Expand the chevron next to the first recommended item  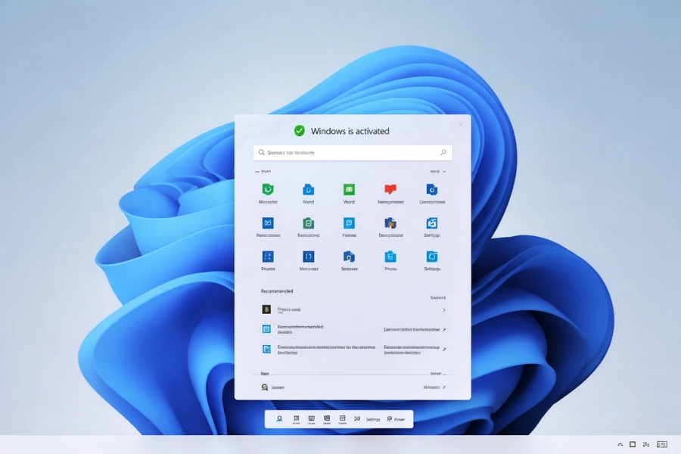445,309
